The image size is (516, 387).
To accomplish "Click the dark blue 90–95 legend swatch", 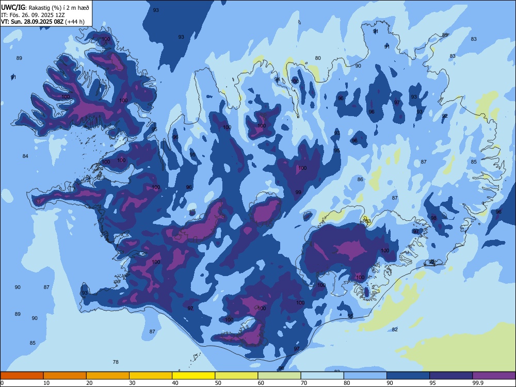I will click(x=408, y=376).
